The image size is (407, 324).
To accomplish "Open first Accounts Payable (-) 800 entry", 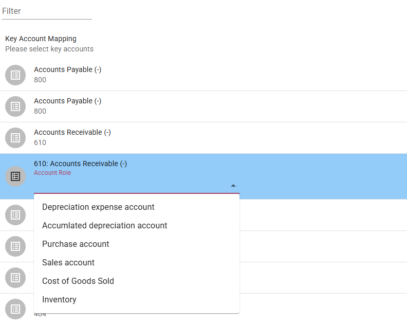I will point(203,75).
